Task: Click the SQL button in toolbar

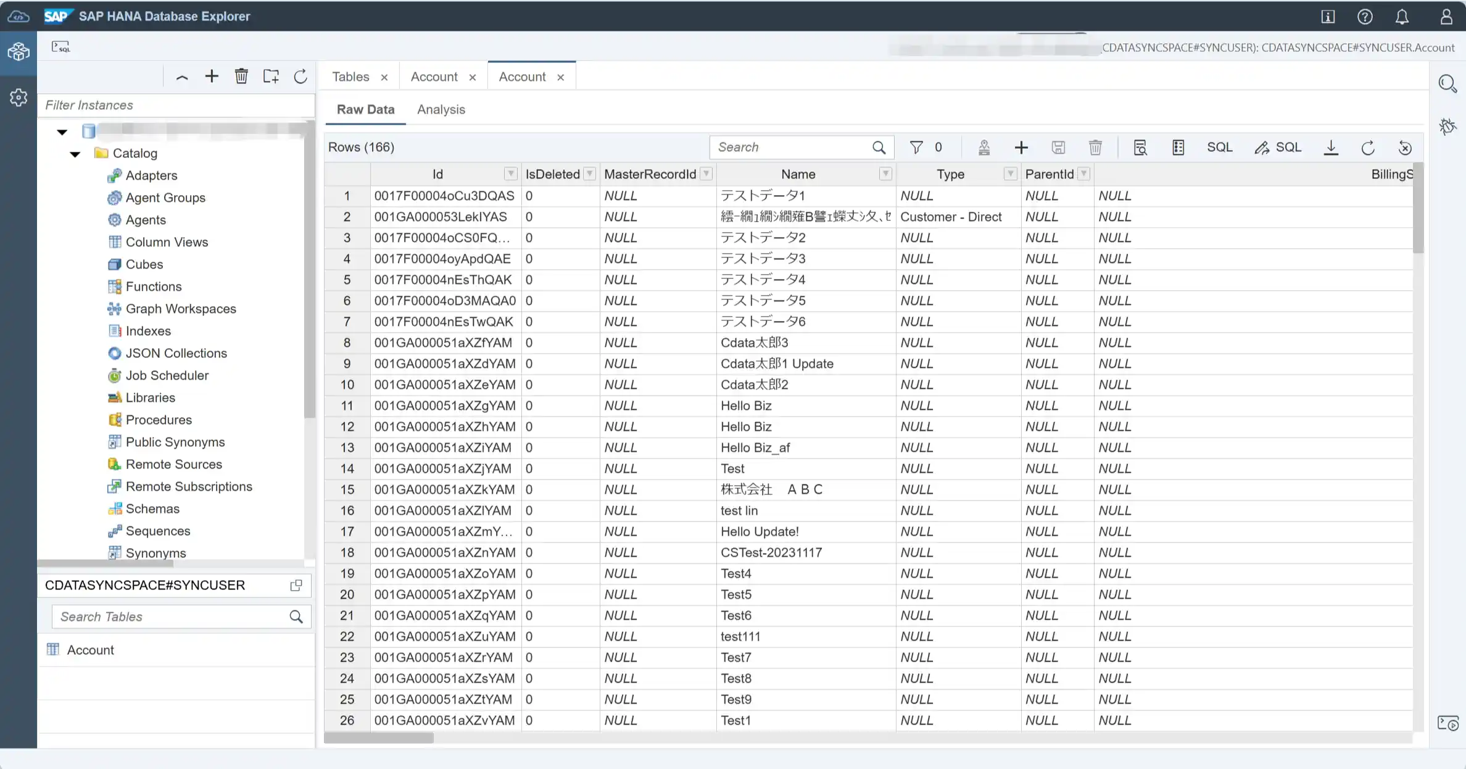Action: [1219, 148]
